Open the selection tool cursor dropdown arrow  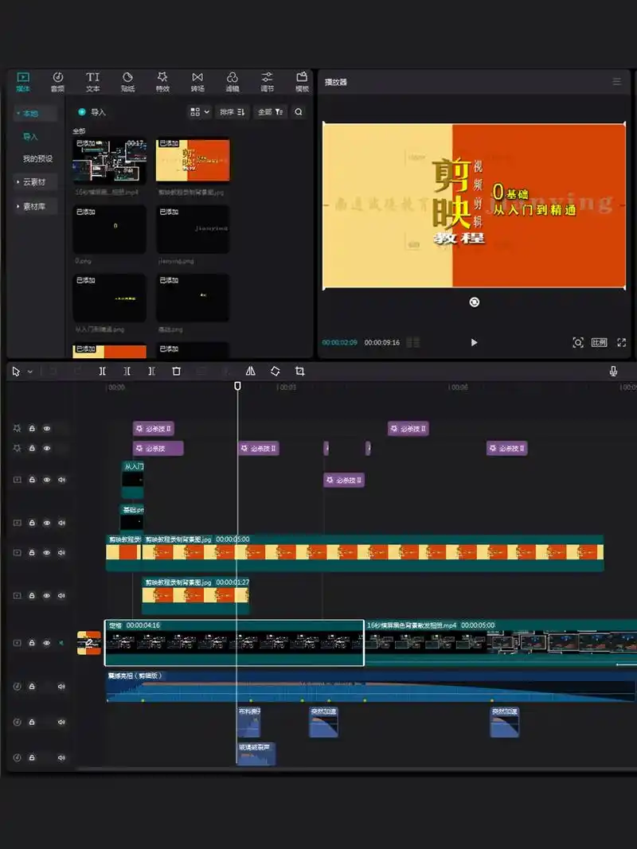30,372
